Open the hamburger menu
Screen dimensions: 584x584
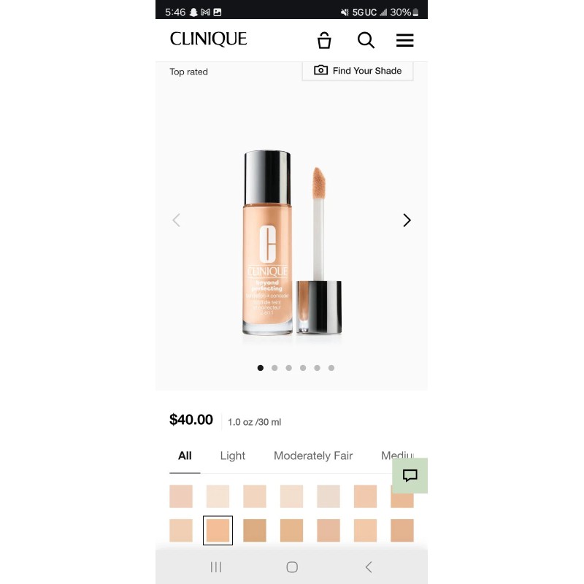(x=405, y=40)
